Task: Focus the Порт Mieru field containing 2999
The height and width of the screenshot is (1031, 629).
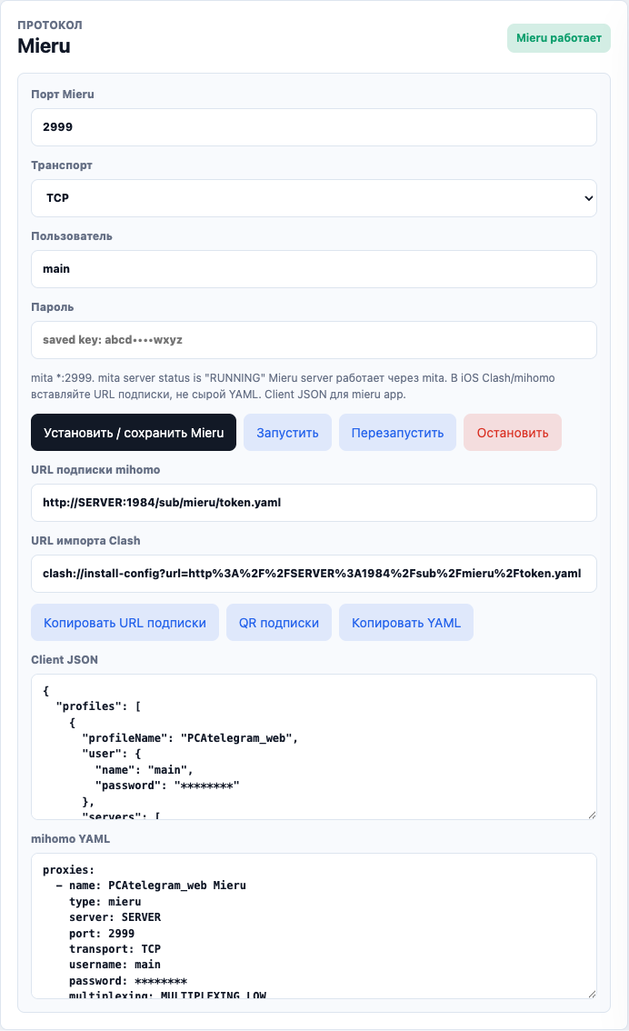Action: click(x=314, y=127)
